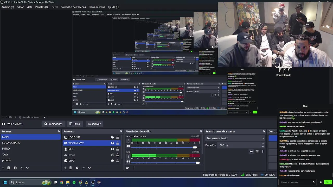This screenshot has height=187, width=333.
Task: Open source properties gear in Fuentes toolbar
Action: [77, 168]
